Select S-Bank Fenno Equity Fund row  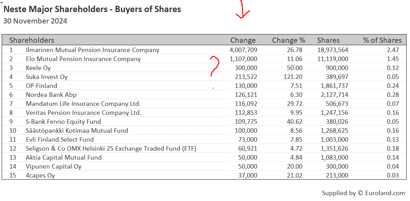click(x=63, y=122)
